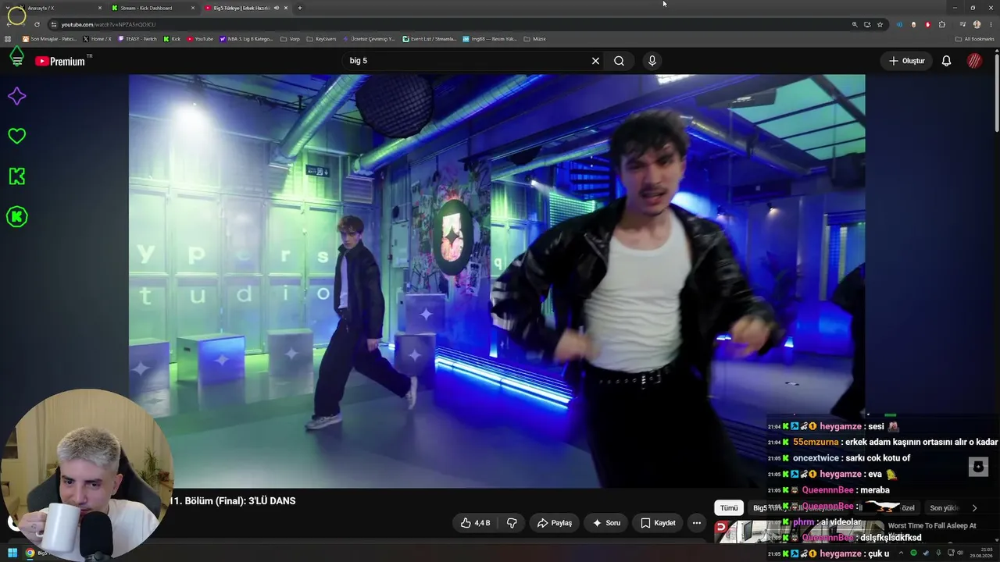Image resolution: width=1000 pixels, height=562 pixels.
Task: Click the square green Kick logo icon
Action: pyautogui.click(x=16, y=176)
